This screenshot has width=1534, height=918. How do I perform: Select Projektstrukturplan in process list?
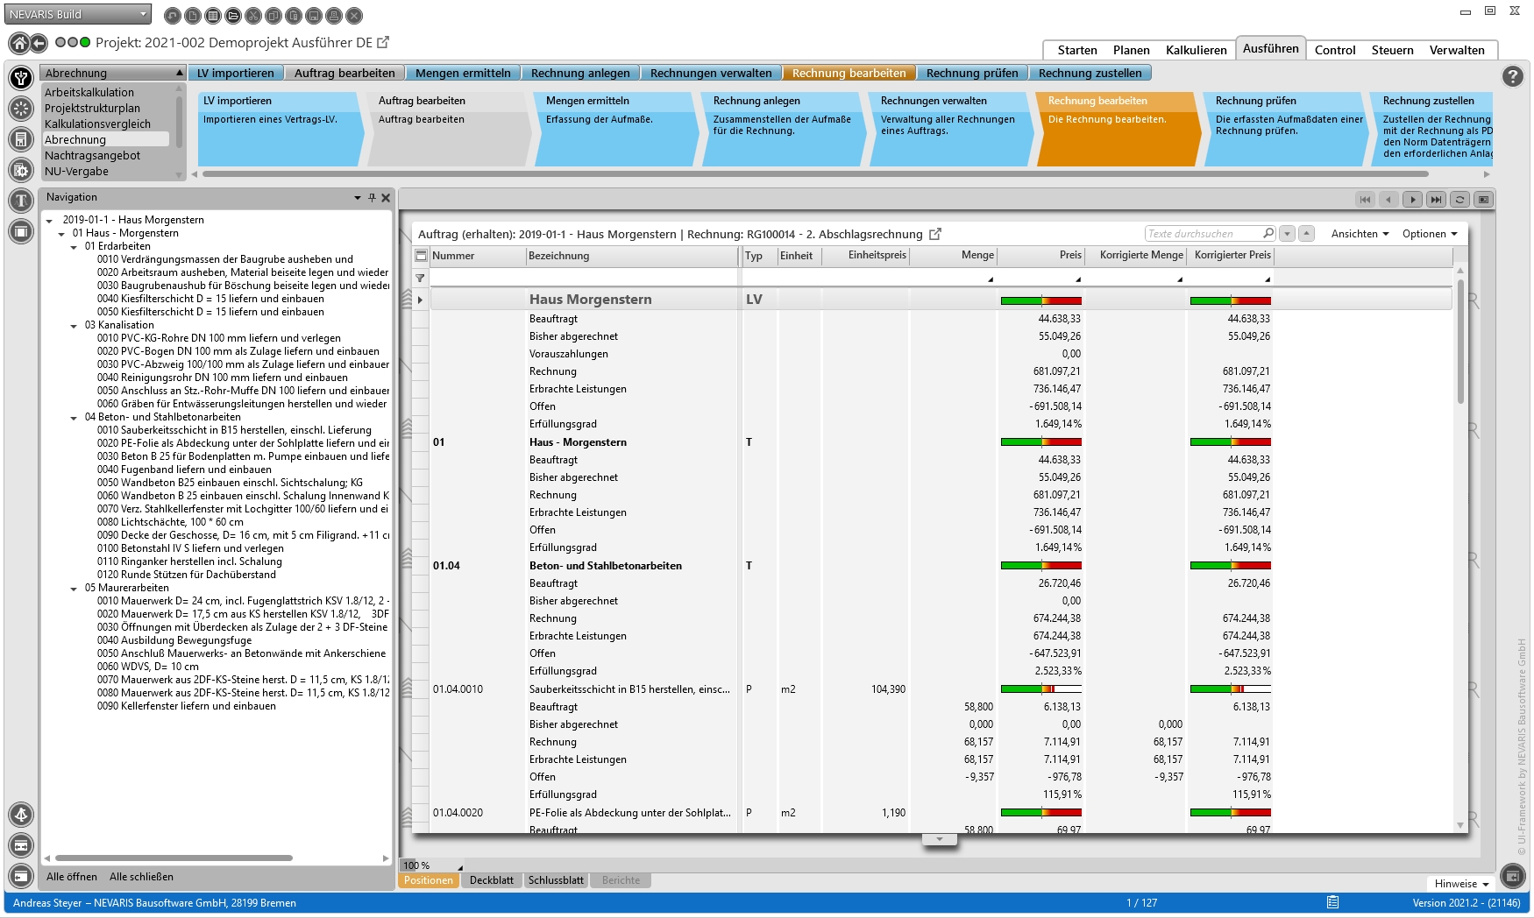[93, 108]
